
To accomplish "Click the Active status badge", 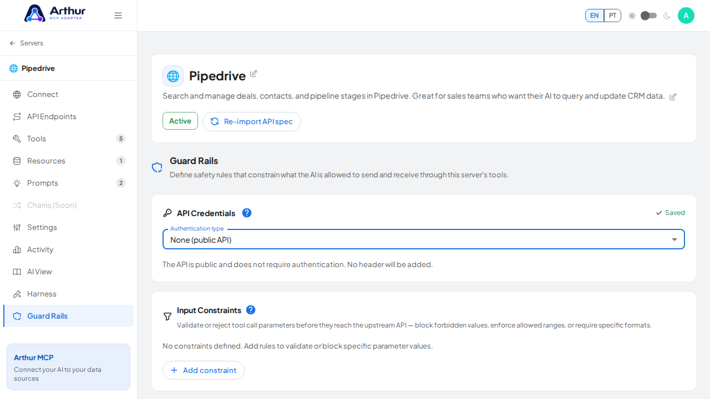I will [x=180, y=121].
